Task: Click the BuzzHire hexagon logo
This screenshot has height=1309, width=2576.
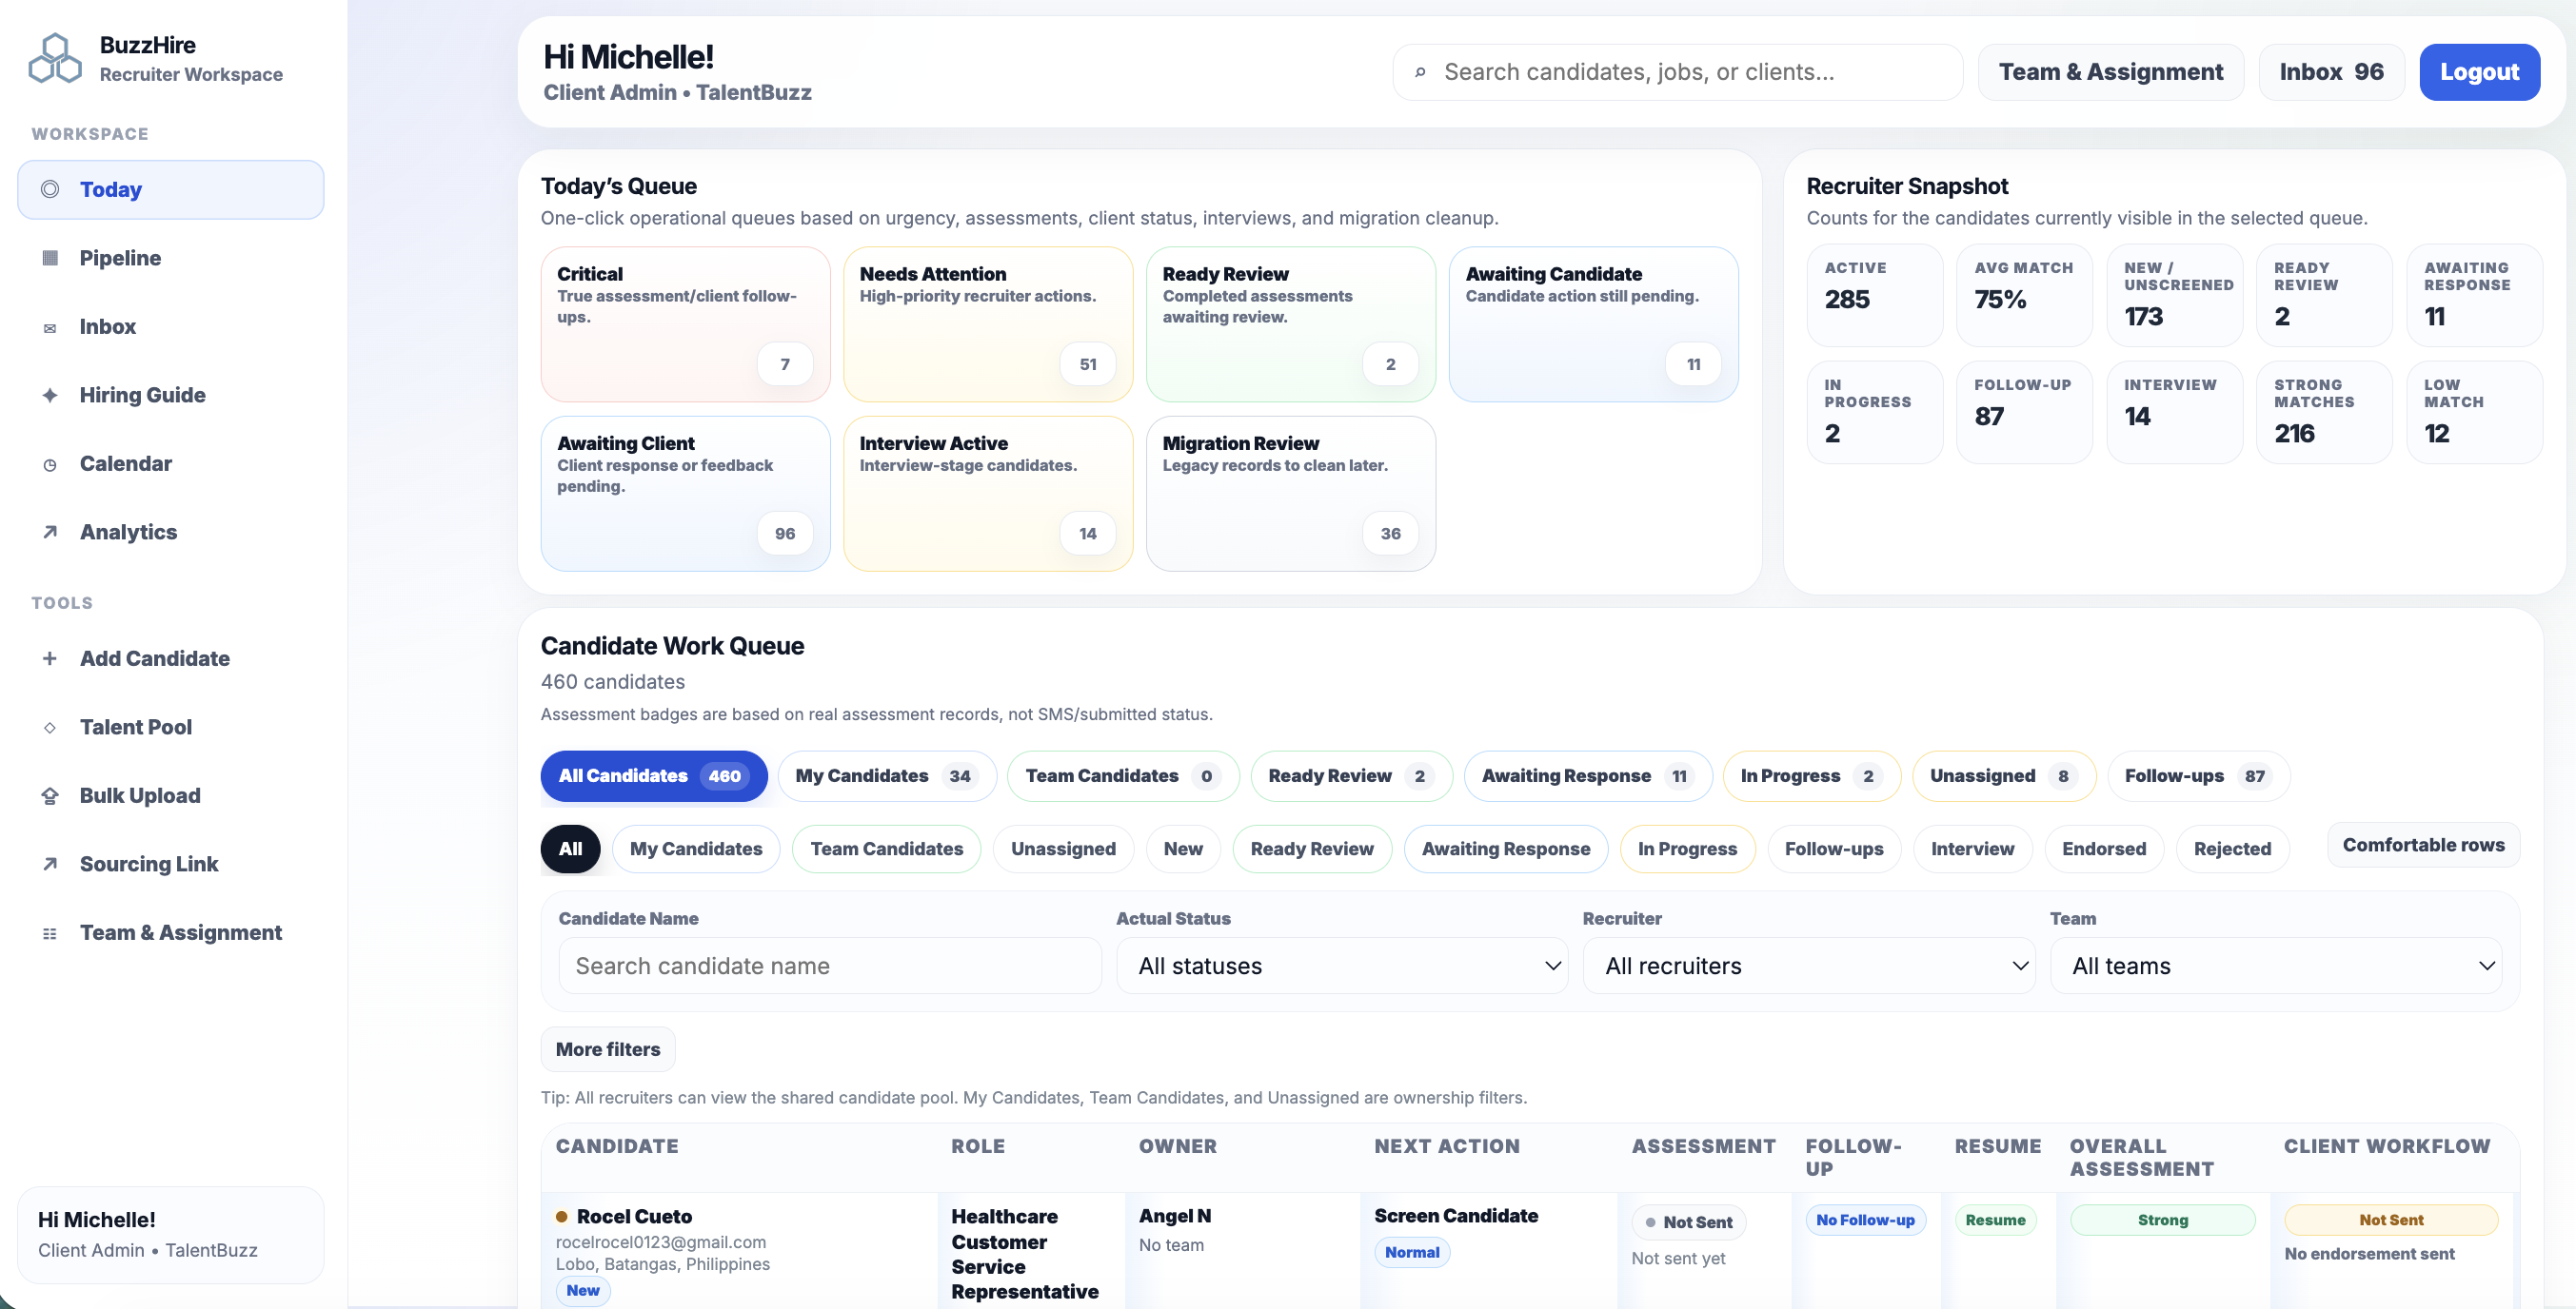Action: click(x=55, y=58)
